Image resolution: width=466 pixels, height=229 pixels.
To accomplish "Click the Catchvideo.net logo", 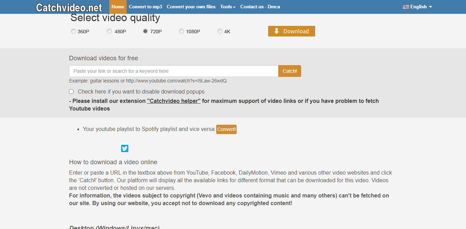I will click(x=69, y=7).
